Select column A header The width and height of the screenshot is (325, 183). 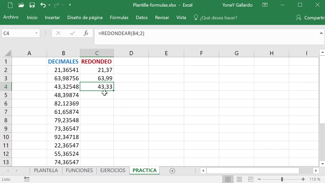pyautogui.click(x=29, y=53)
